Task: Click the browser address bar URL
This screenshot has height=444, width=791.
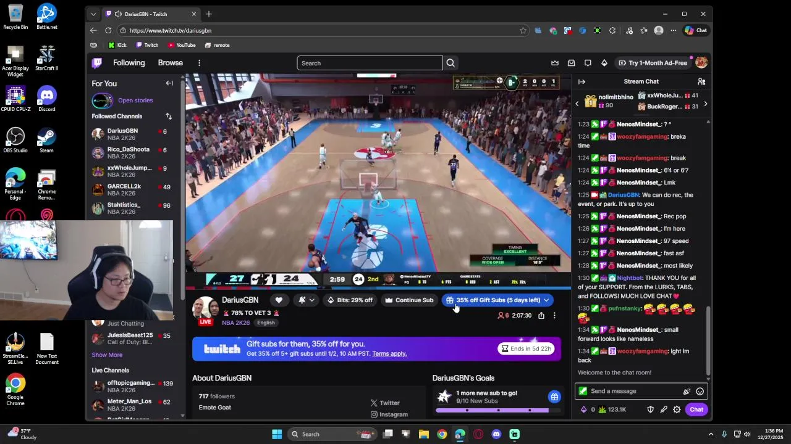Action: [x=171, y=30]
